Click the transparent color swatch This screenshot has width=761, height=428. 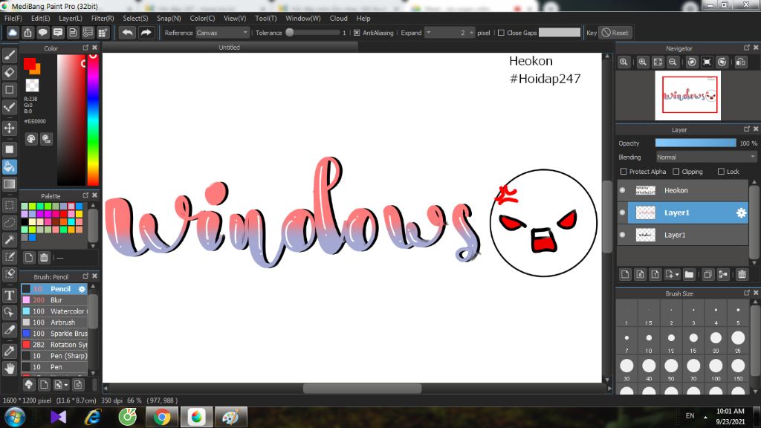(32, 85)
